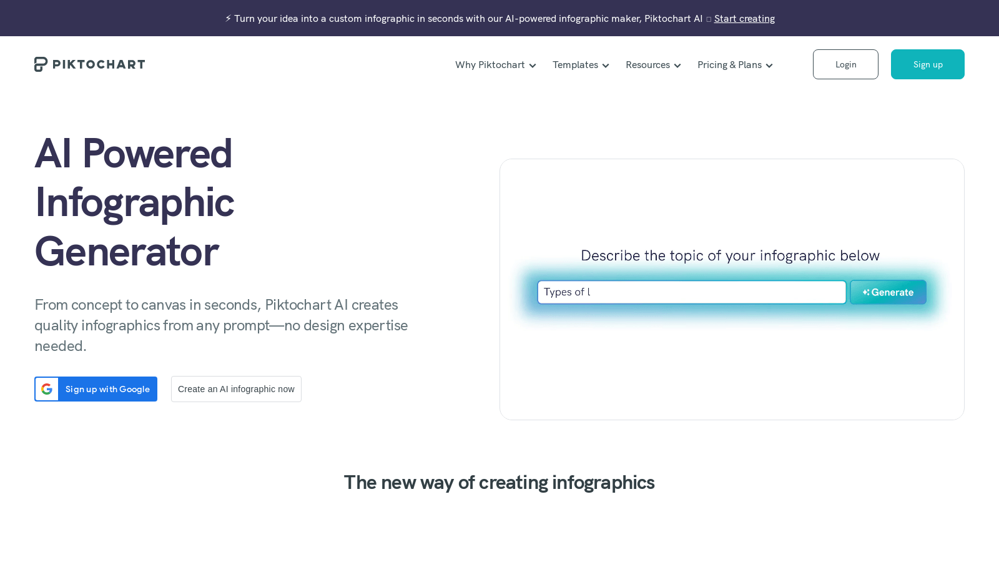
Task: Focus the infographic topic input field
Action: point(692,292)
